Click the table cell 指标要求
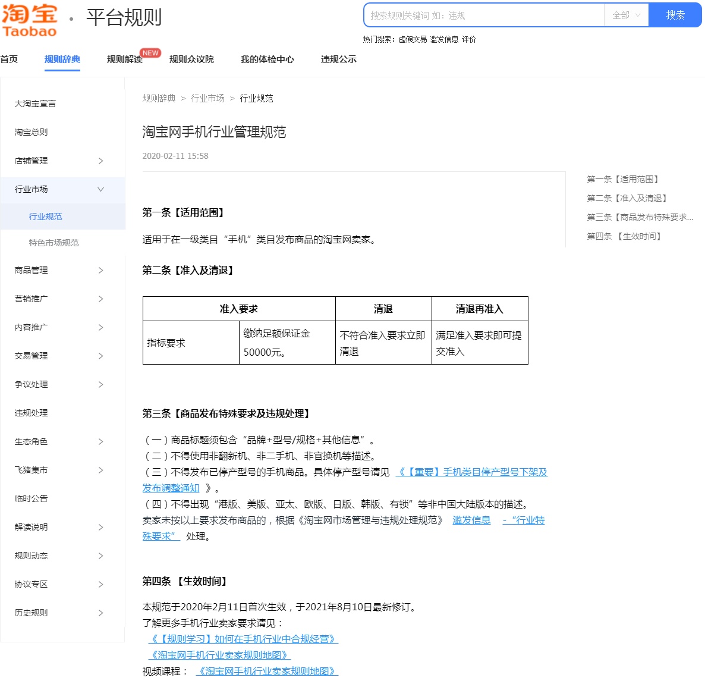The height and width of the screenshot is (687, 705). click(191, 343)
